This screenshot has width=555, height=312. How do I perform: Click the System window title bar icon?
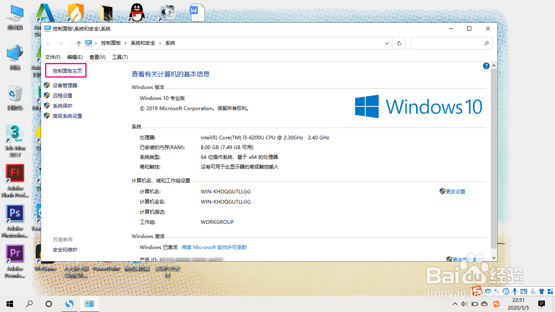[x=48, y=28]
